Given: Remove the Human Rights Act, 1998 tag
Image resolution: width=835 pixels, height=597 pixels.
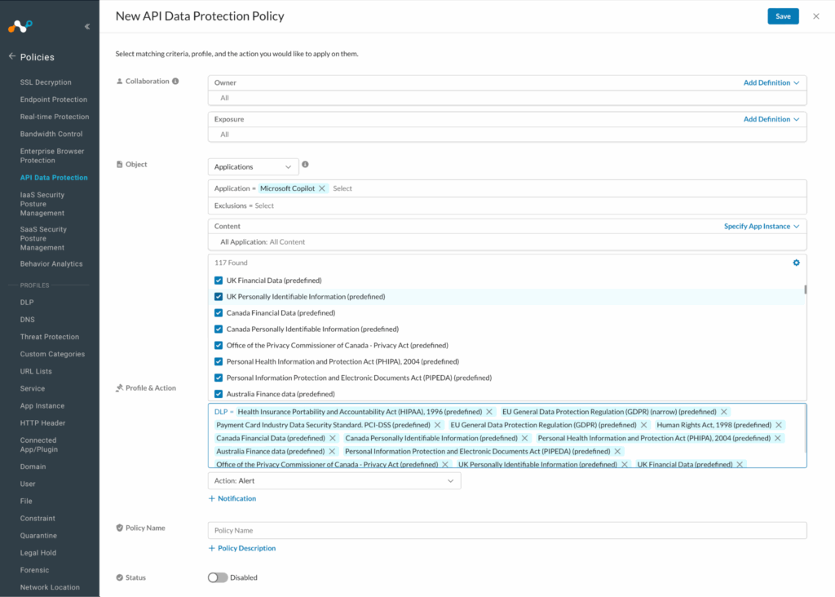Looking at the screenshot, I should (779, 425).
